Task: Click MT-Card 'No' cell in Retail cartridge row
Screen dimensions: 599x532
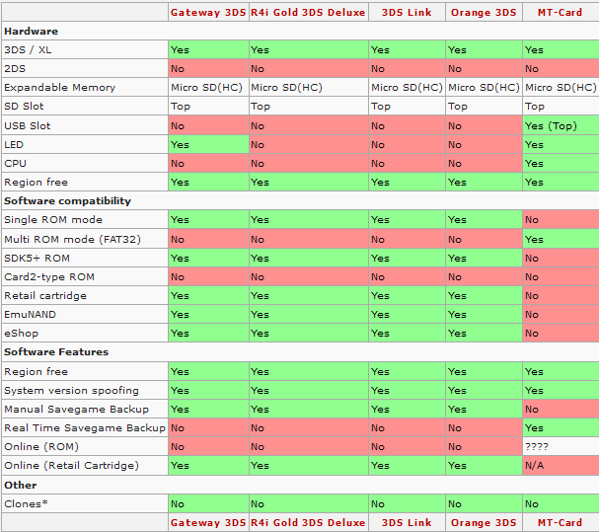Action: click(x=561, y=295)
